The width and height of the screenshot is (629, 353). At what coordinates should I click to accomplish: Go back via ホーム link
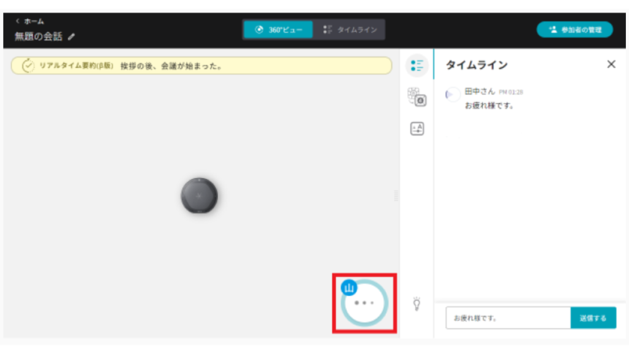click(x=30, y=21)
